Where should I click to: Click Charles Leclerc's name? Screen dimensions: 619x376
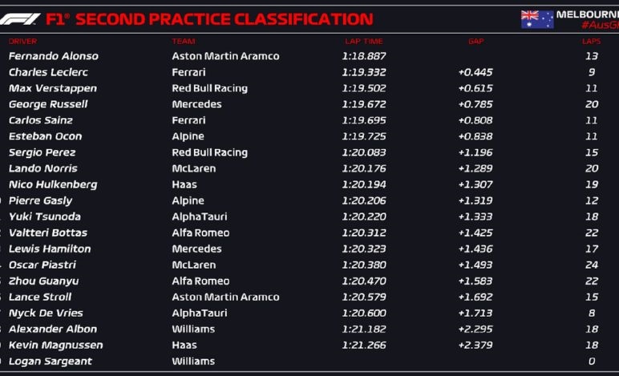[x=48, y=72]
